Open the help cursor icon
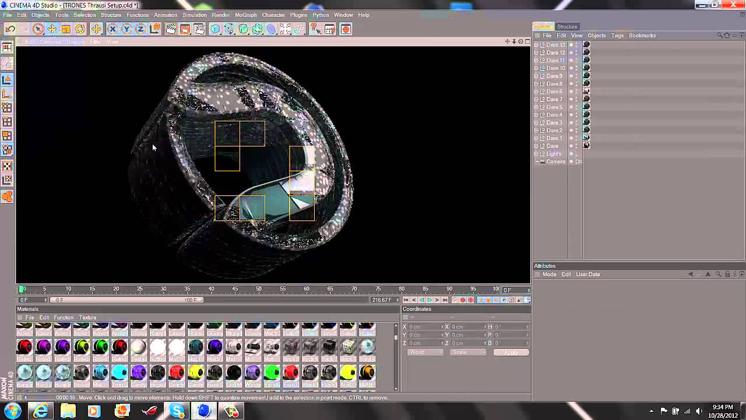This screenshot has width=746, height=420. coord(315,29)
